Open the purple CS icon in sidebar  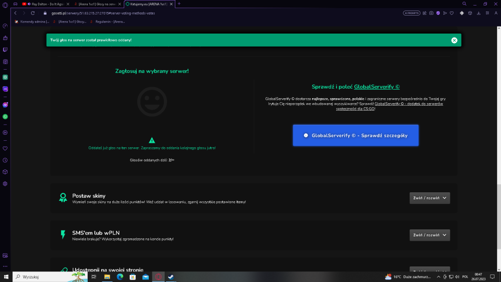point(5,89)
